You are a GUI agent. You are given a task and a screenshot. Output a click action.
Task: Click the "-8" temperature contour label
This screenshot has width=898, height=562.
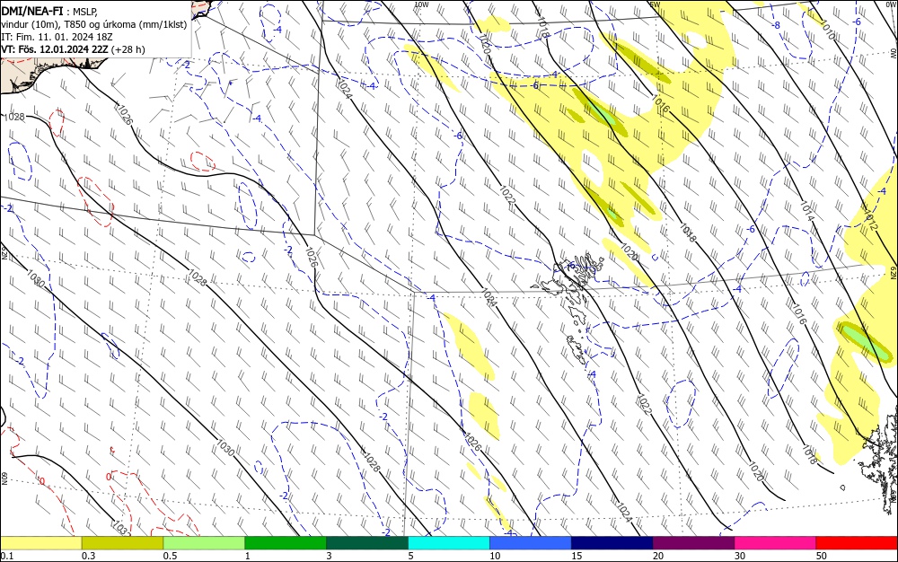click(x=776, y=25)
